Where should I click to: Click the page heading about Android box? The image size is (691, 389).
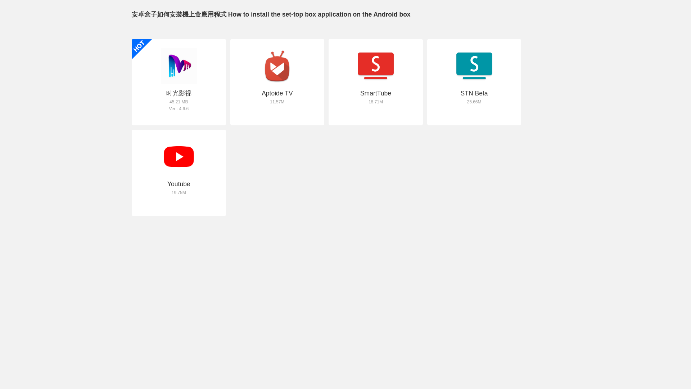tap(271, 14)
